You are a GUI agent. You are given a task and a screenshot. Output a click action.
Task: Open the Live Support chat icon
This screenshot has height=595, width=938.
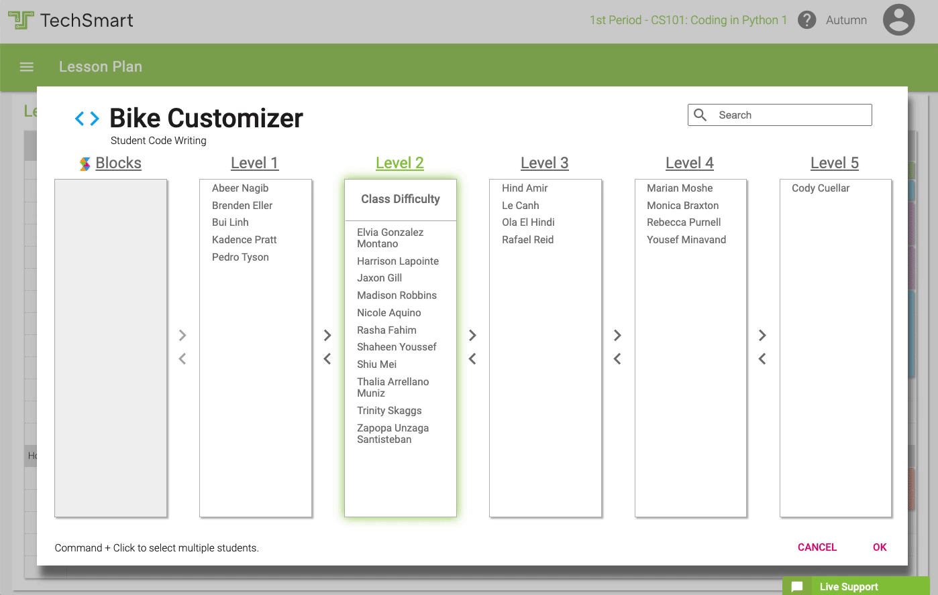pos(797,586)
